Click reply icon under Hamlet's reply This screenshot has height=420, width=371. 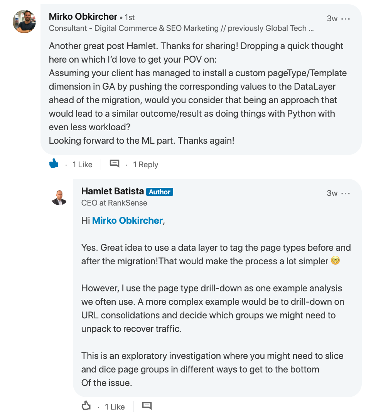pos(147,406)
